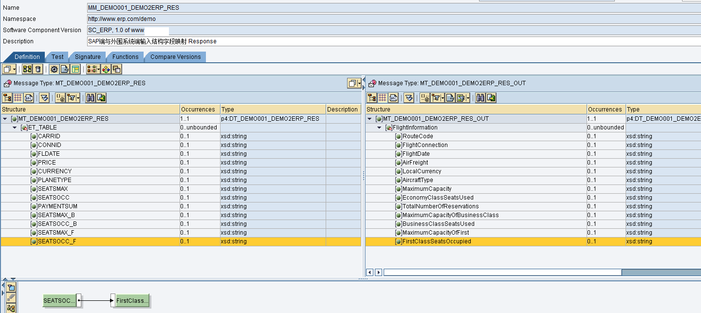Click SRC text view icon in target pane
Image resolution: width=701 pixels, height=313 pixels.
[x=393, y=98]
